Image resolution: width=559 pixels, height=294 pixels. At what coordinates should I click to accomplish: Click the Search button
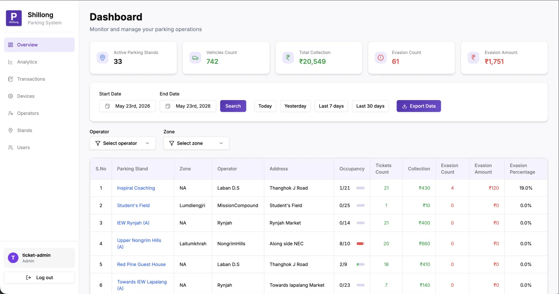[233, 106]
